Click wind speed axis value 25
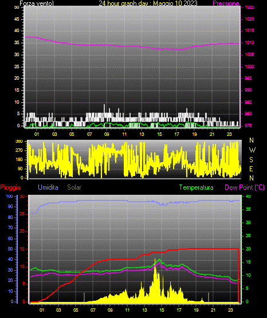267x318 pixels. [17, 66]
